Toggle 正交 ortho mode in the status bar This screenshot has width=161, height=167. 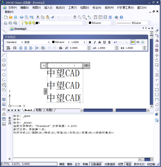coord(77,164)
